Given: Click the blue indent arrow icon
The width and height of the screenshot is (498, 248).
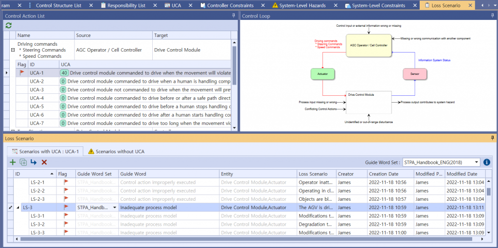Looking at the screenshot, I should coord(34,162).
